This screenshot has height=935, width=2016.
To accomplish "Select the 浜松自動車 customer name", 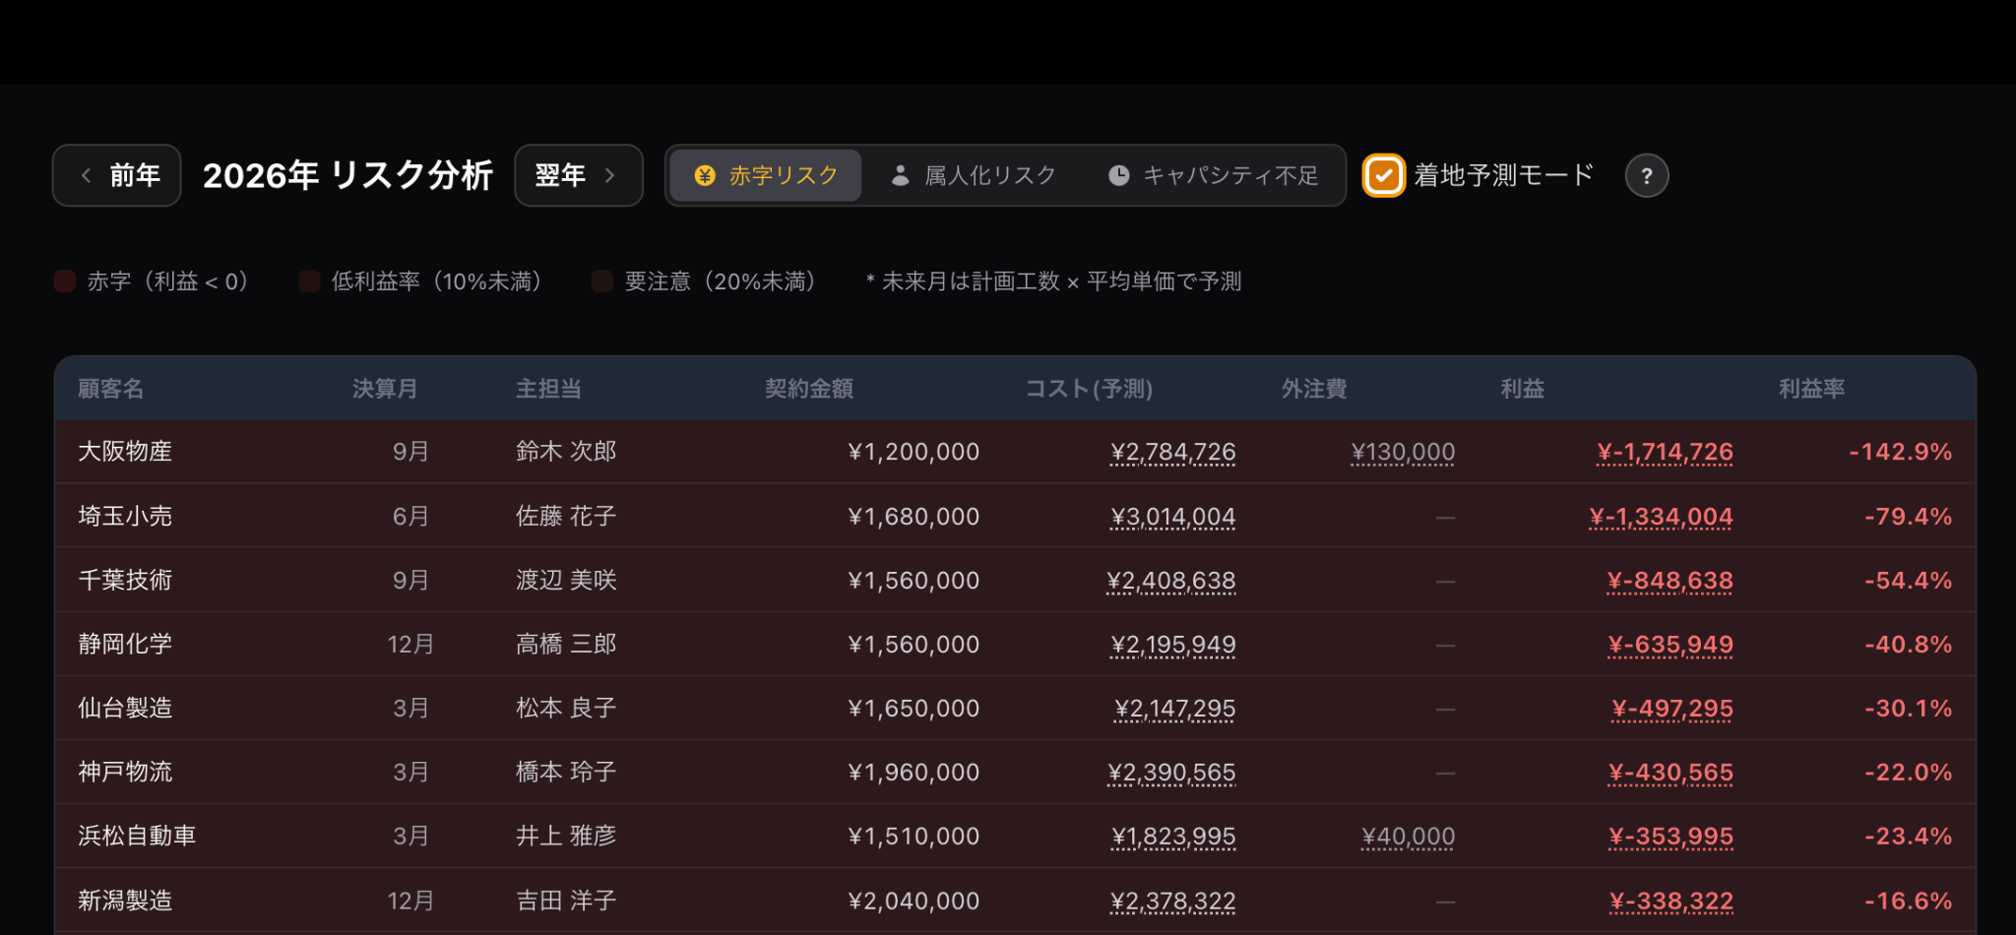I will pos(137,836).
